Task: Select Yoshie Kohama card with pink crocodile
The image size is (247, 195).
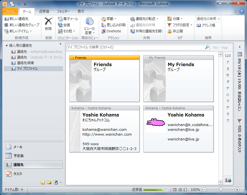Action: pyautogui.click(x=178, y=129)
